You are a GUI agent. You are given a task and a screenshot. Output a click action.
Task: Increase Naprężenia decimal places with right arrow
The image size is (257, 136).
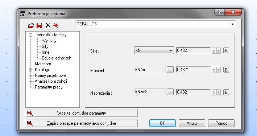[218, 92]
